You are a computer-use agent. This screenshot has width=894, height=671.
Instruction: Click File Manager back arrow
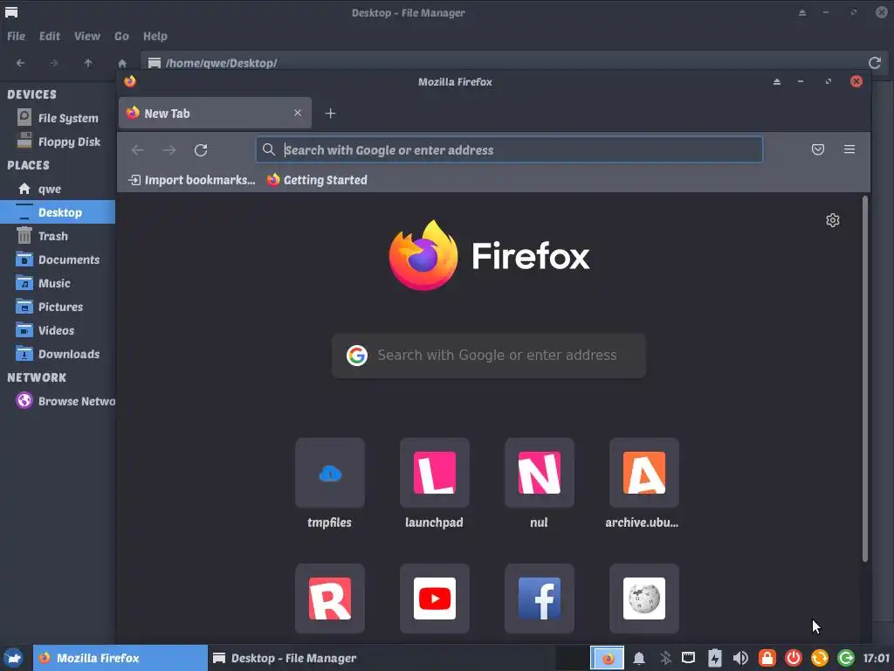click(21, 63)
